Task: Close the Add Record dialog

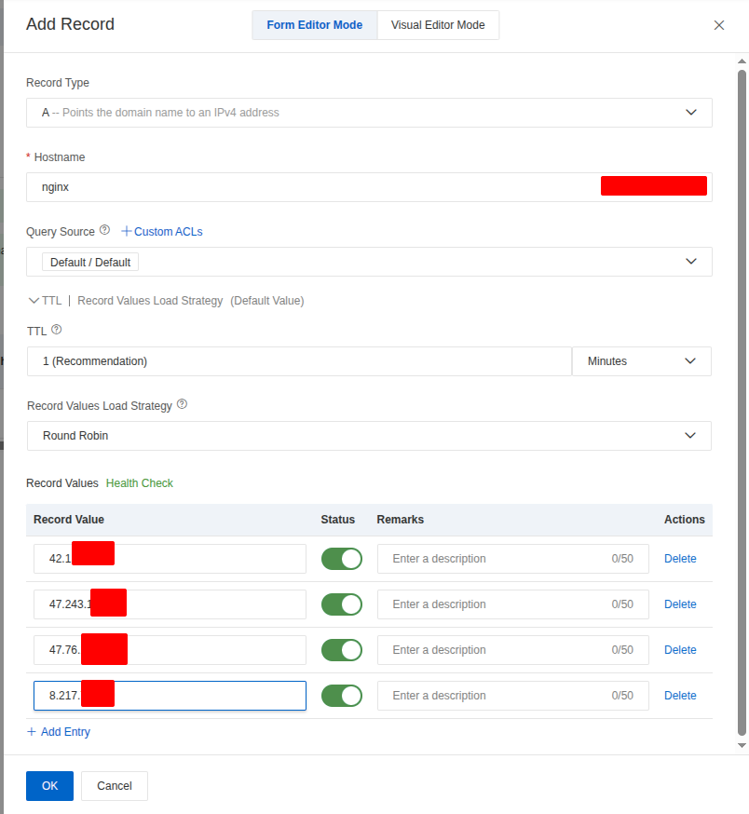Action: tap(718, 25)
